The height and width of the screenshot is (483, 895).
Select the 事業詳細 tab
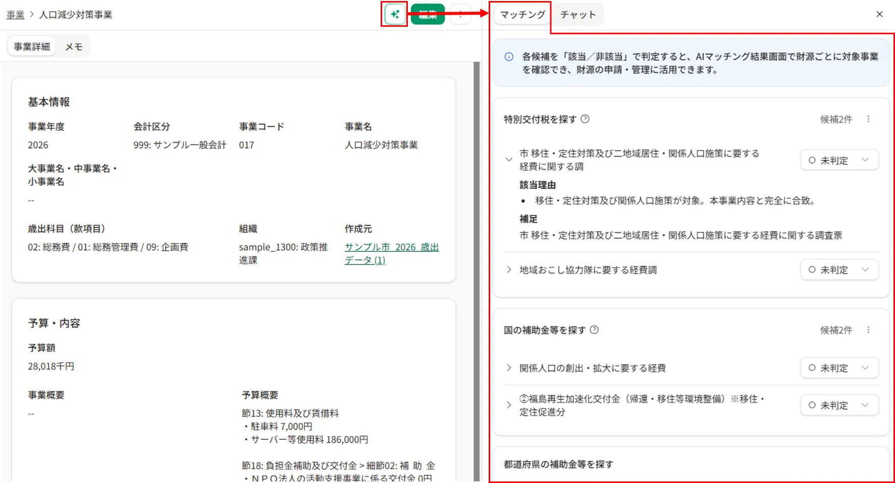pos(32,47)
